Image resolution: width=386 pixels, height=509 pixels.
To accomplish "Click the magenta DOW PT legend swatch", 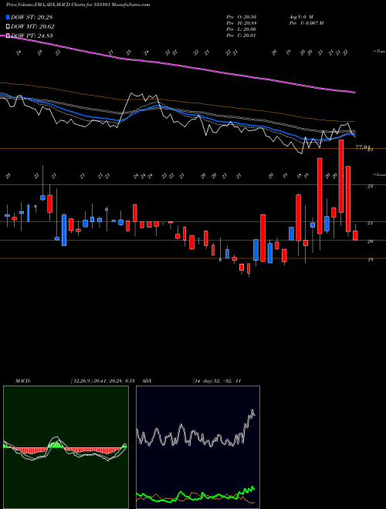I will (8, 35).
